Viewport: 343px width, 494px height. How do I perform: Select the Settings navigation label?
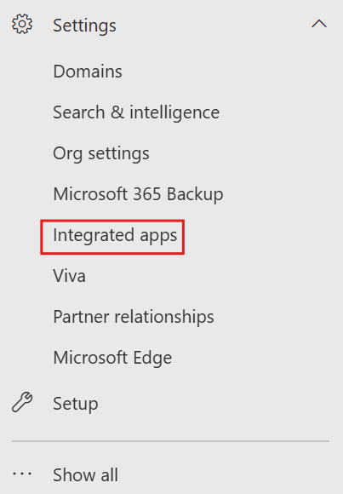point(84,26)
